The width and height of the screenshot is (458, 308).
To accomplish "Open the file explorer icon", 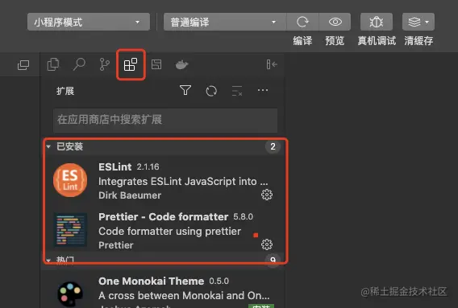I will (53, 64).
